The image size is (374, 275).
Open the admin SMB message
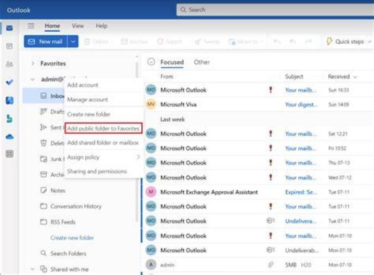(259, 265)
